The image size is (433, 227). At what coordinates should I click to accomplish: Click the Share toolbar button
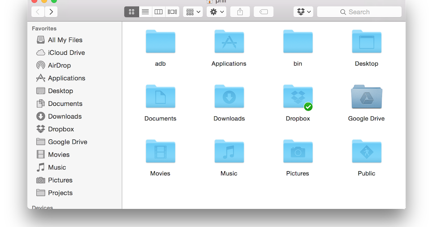pyautogui.click(x=240, y=12)
